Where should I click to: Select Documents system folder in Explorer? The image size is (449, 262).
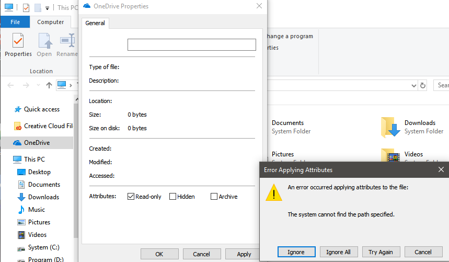pos(291,127)
